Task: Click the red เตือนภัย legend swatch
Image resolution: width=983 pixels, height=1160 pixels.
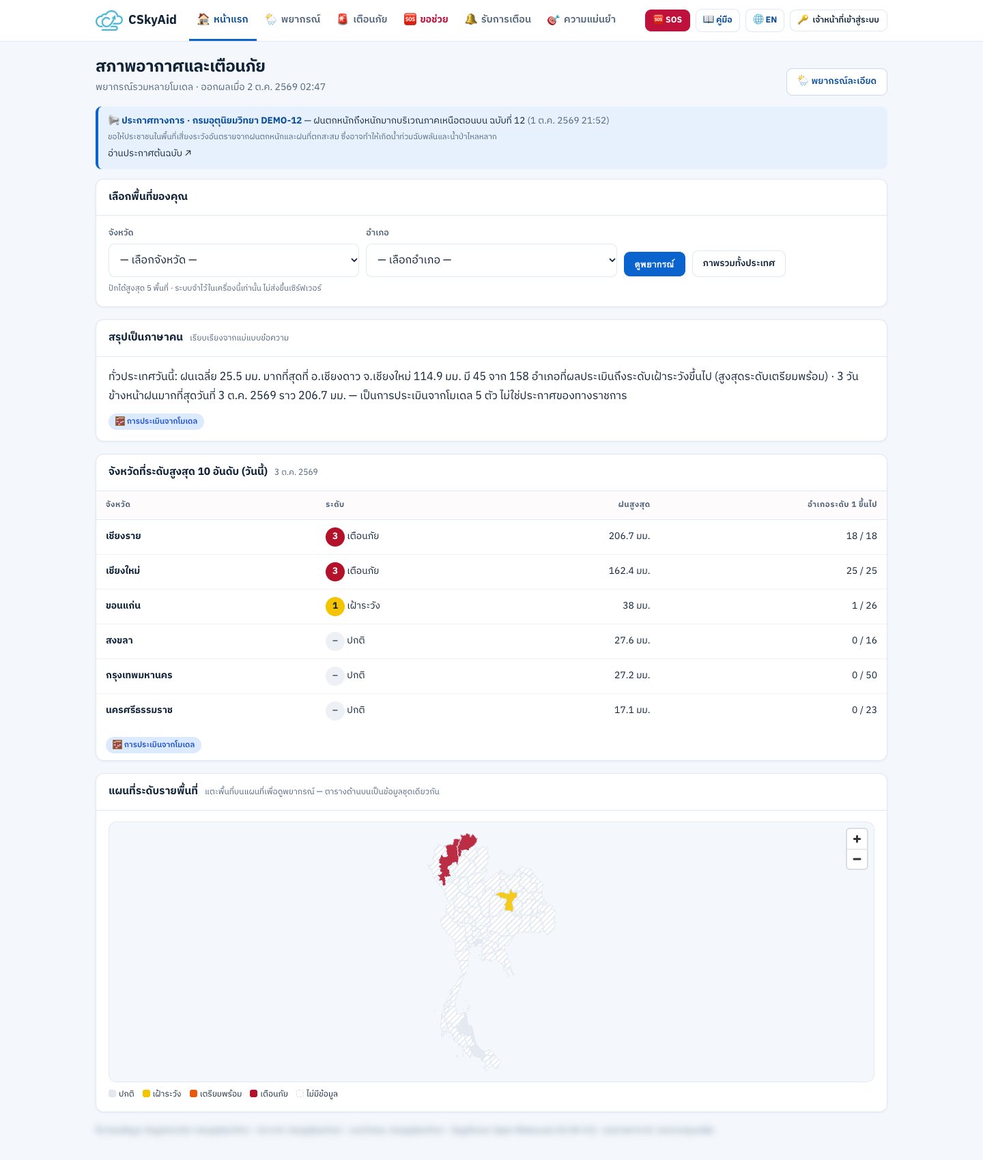Action: tap(253, 1094)
